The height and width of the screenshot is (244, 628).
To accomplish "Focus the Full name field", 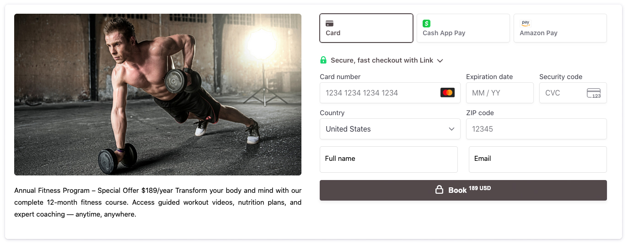I will [388, 159].
